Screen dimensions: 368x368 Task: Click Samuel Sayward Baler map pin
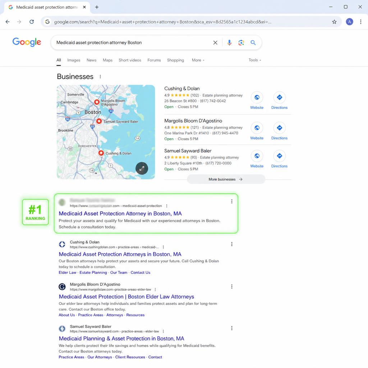[99, 121]
